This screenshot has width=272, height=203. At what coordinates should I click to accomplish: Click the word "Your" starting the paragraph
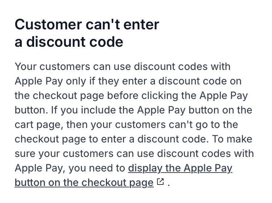click(x=25, y=67)
